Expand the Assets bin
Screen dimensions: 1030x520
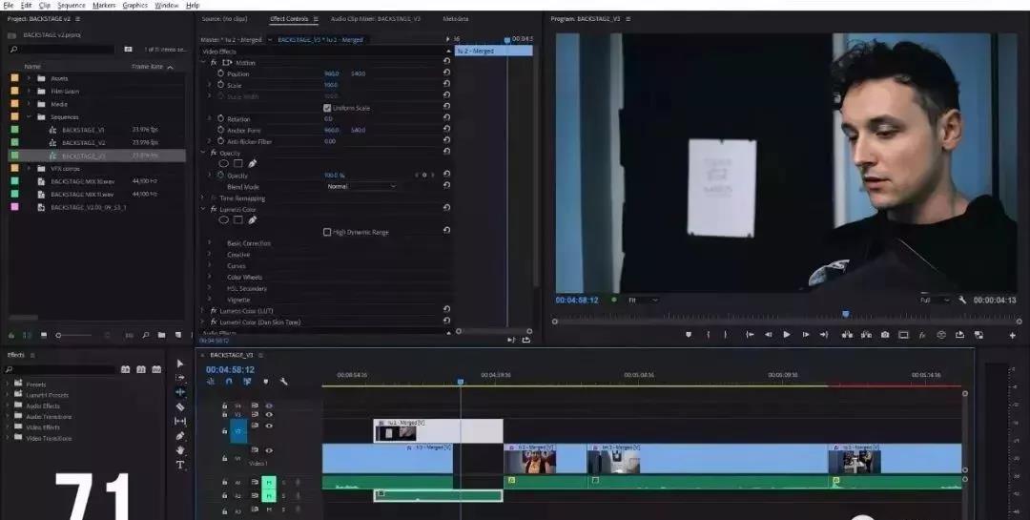point(30,78)
